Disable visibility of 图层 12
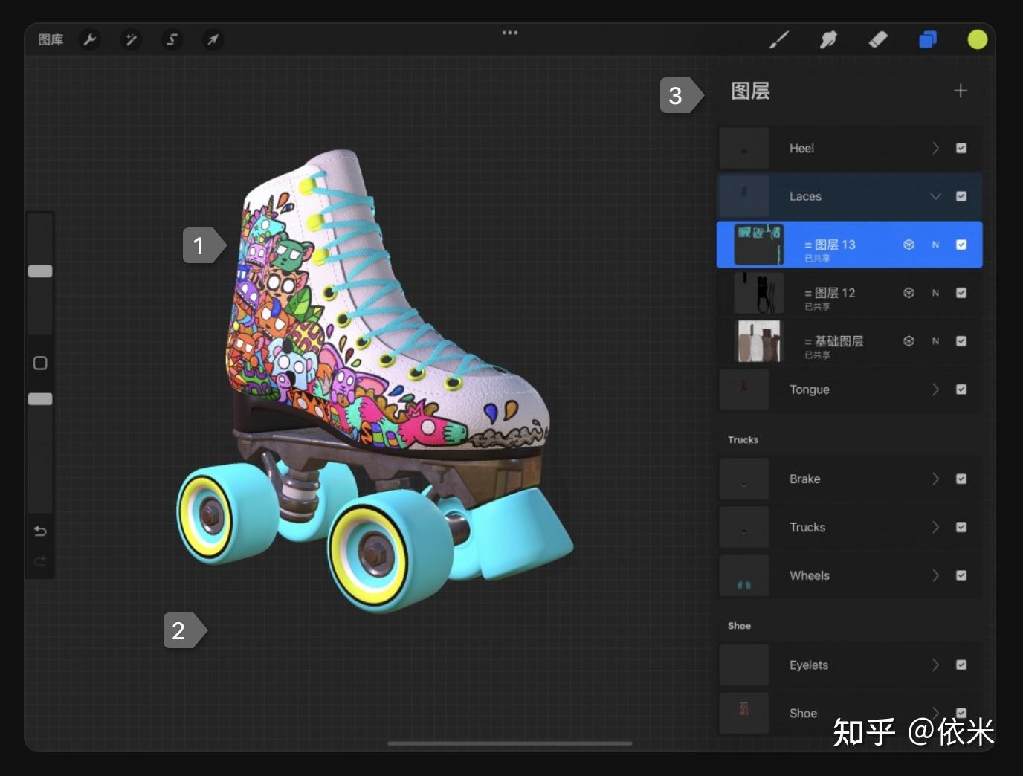Screen dimensions: 1023x776 [x=961, y=293]
